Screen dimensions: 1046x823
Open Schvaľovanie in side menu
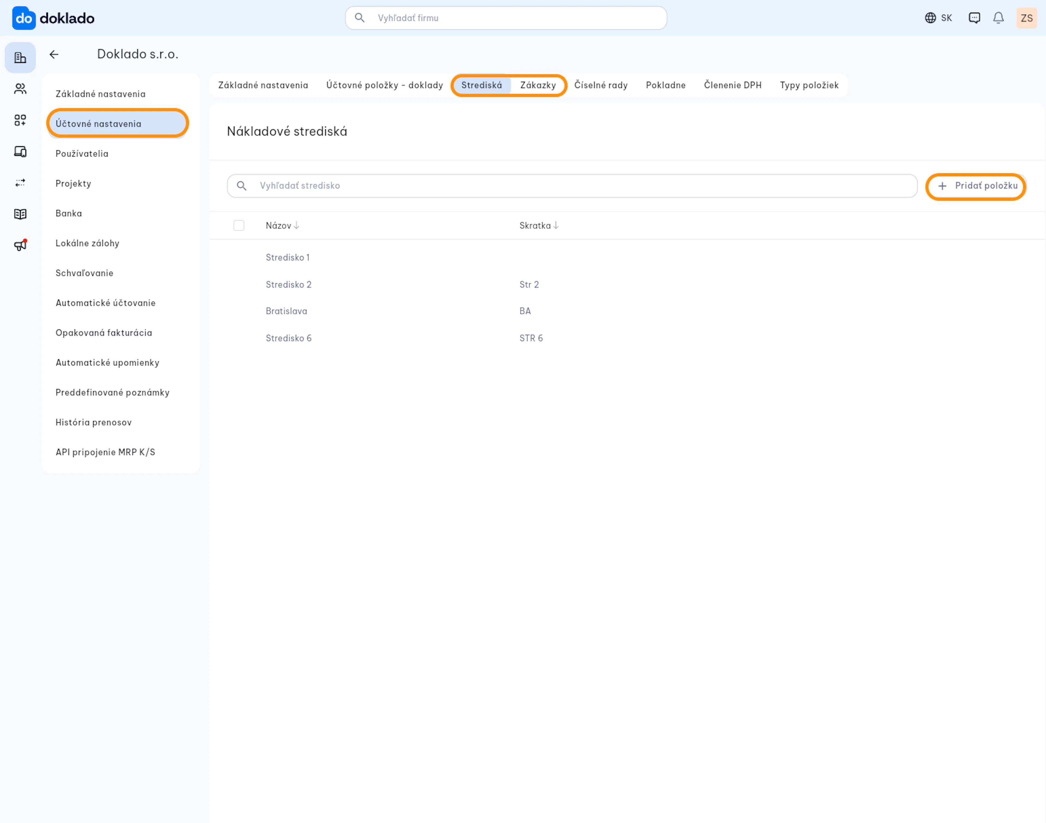coord(118,273)
